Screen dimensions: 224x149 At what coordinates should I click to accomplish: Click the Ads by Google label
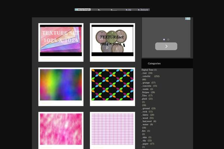coord(83,10)
